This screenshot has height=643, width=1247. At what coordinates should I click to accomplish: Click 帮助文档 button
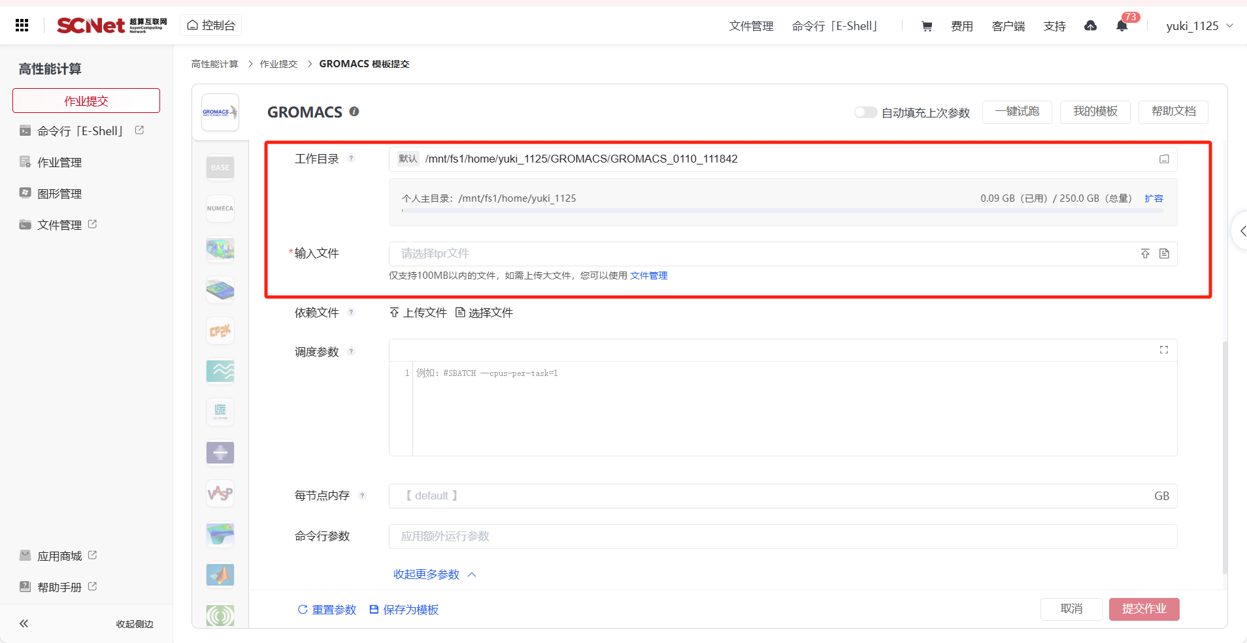[1173, 112]
